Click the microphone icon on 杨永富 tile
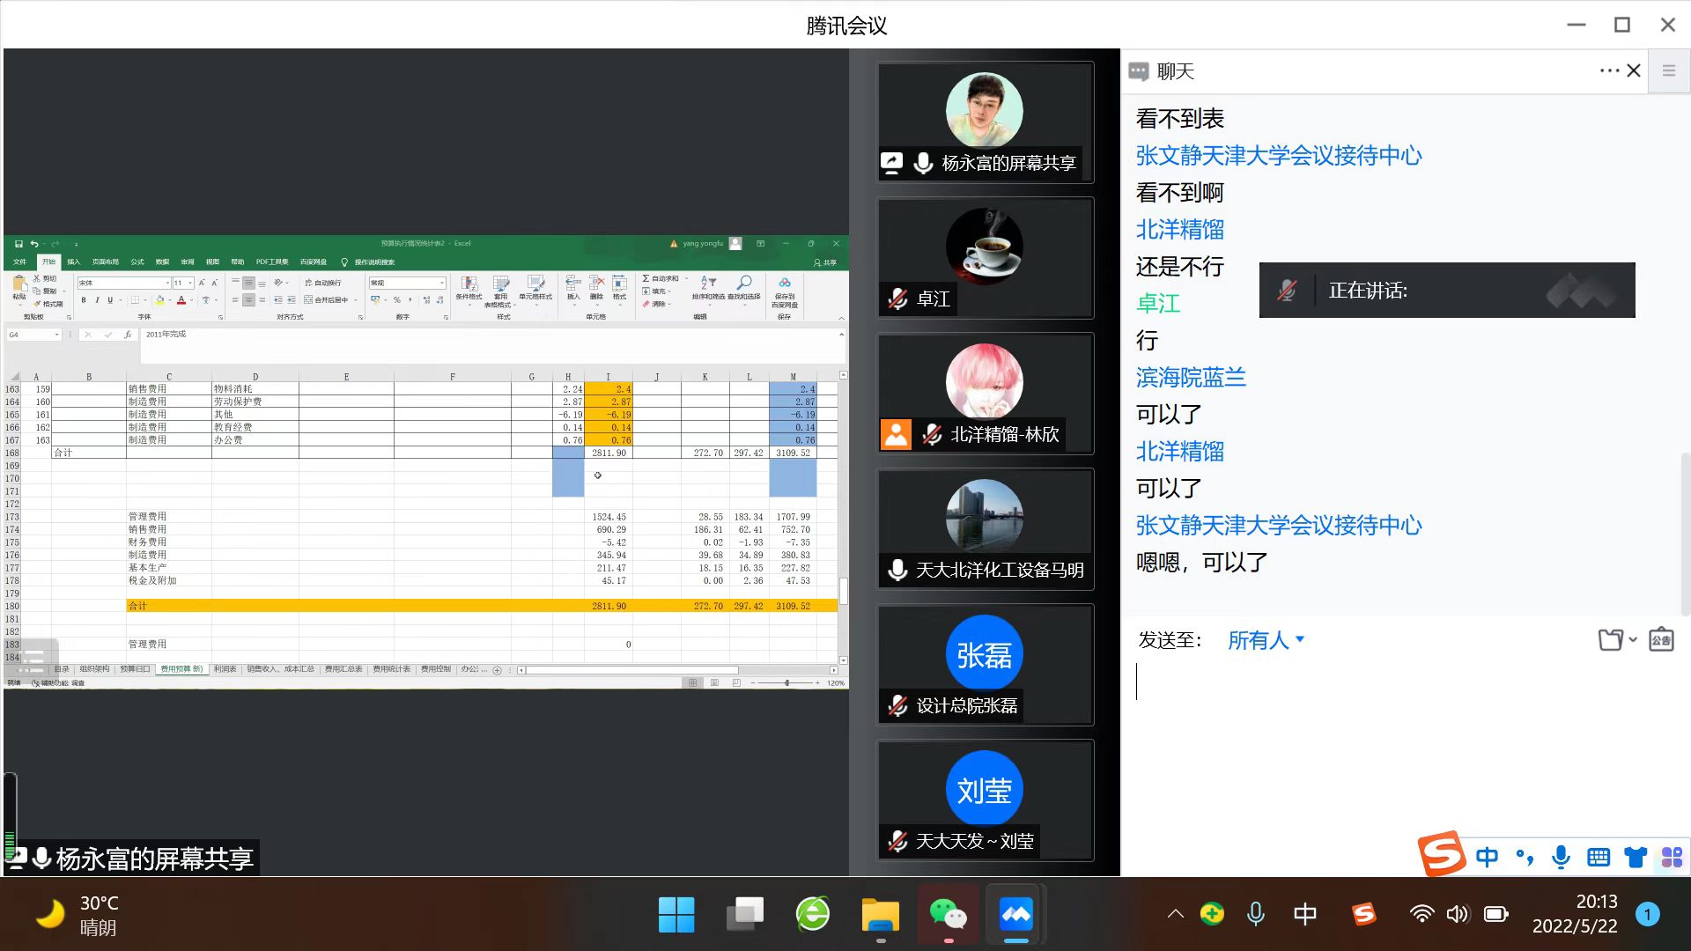This screenshot has width=1691, height=951. coord(923,163)
